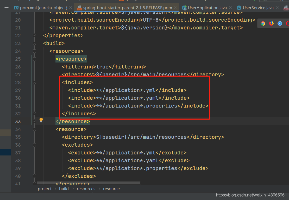Screen dimensions: 289x200
Task: Collapse the resources fold at line 24
Action: [x=34, y=51]
